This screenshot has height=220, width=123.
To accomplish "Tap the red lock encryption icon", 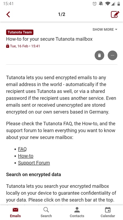I will pos(8,46).
